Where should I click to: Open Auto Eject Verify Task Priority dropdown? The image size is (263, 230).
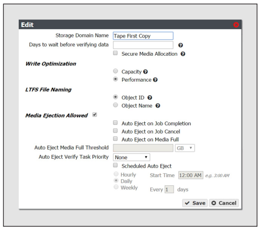131,157
